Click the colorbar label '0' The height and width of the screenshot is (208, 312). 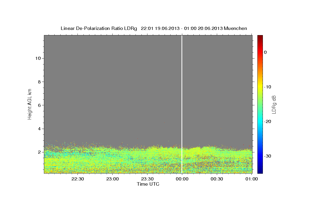pos(265,52)
